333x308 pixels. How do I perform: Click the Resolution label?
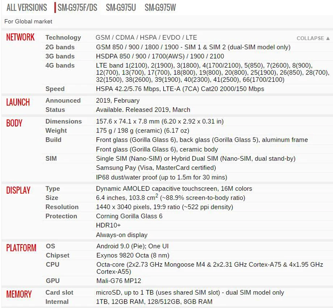click(x=62, y=207)
